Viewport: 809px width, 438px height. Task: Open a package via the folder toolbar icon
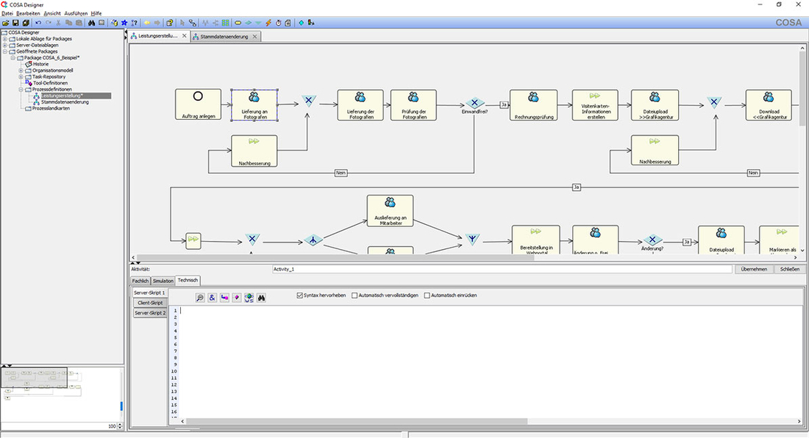pos(6,23)
